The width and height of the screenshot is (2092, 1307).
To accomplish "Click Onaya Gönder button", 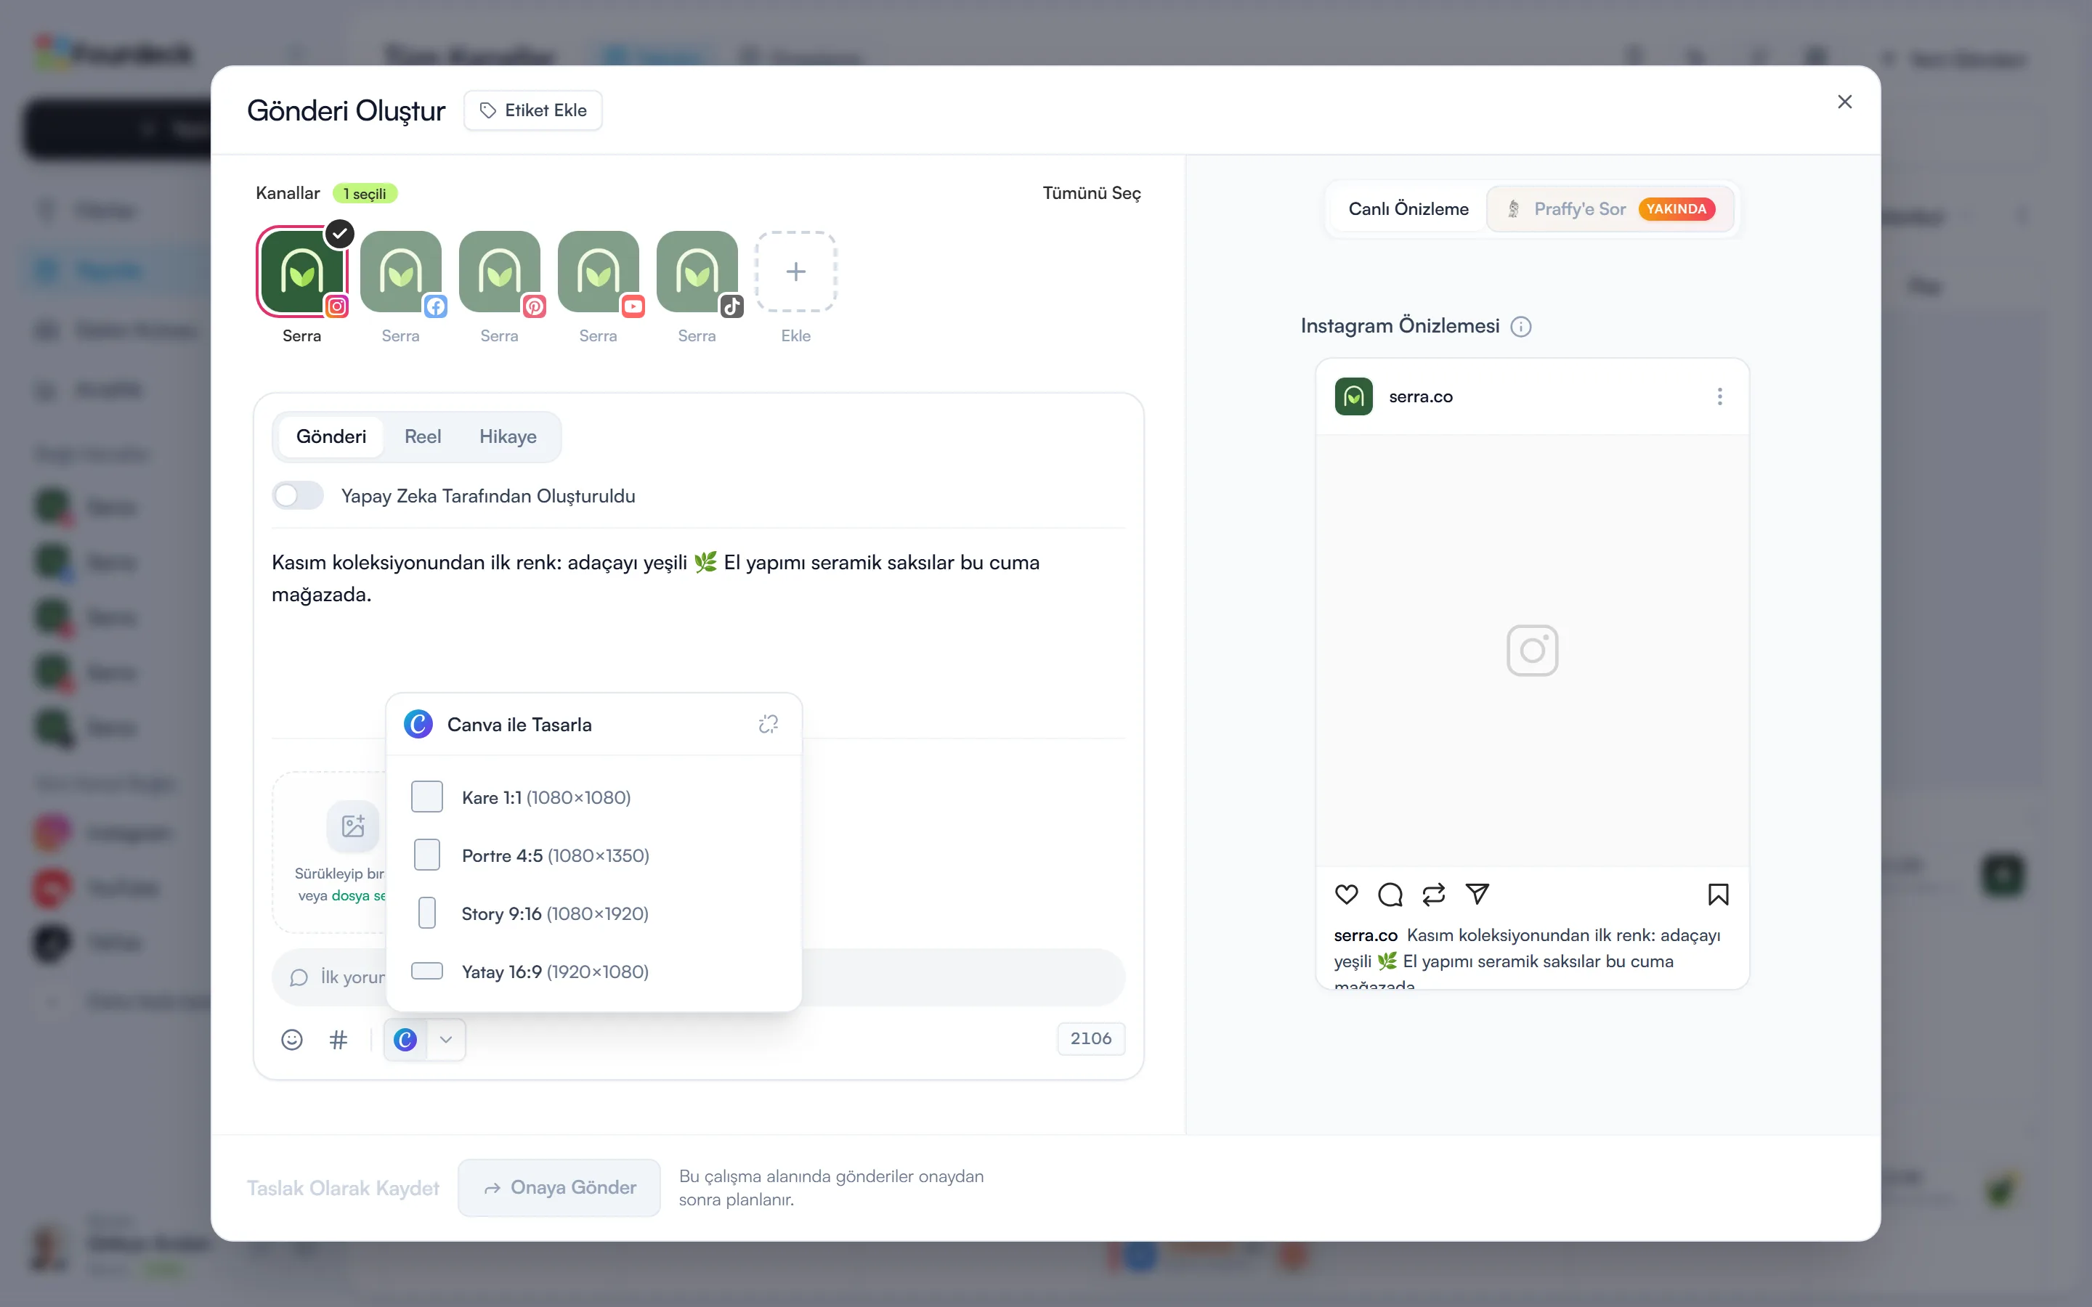I will pyautogui.click(x=559, y=1188).
